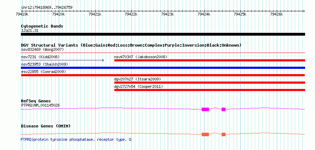Screen dimensions: 315x150
Task: Click the Disease Genes (OMIM) track title
Action: click(46, 126)
